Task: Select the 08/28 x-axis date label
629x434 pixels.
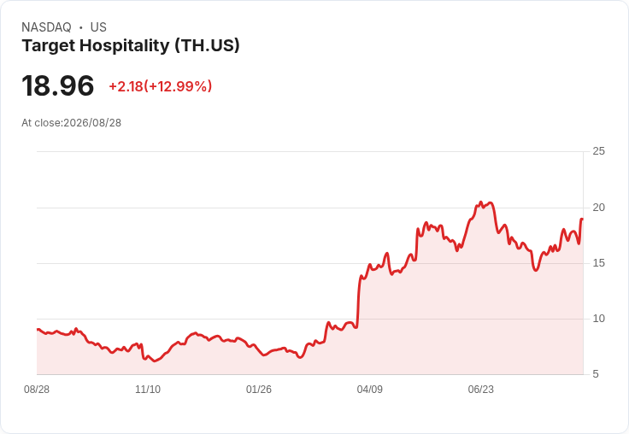Action: point(37,389)
